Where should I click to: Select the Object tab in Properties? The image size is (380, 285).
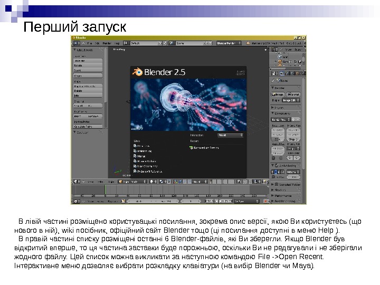pyautogui.click(x=297, y=73)
